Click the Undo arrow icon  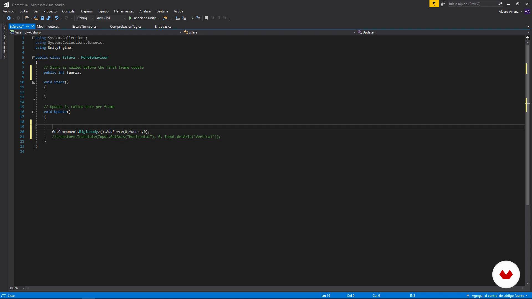pyautogui.click(x=57, y=18)
